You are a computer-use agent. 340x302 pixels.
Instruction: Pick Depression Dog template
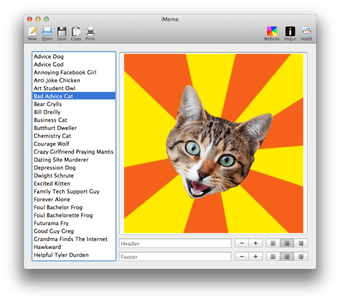coord(74,168)
